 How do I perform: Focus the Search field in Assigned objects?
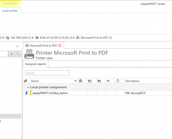(47, 73)
